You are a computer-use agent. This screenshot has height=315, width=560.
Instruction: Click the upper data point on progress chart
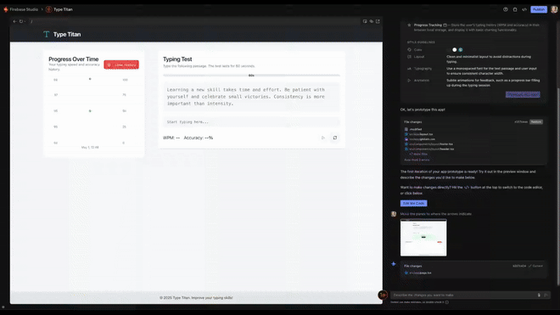(90, 79)
